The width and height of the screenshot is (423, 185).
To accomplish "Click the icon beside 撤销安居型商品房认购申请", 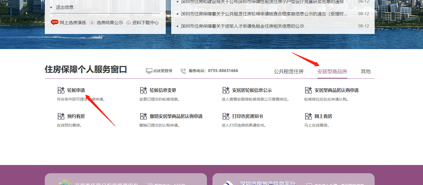I will click(143, 116).
